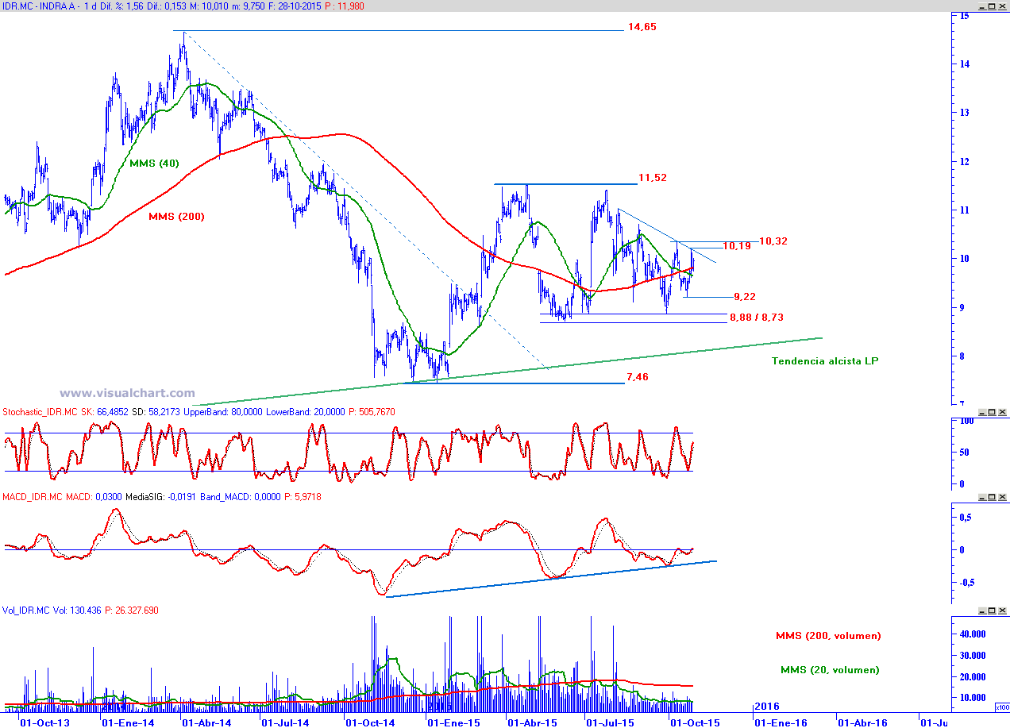Minimize the MACD indicator pane
The image size is (1010, 728).
(x=981, y=497)
